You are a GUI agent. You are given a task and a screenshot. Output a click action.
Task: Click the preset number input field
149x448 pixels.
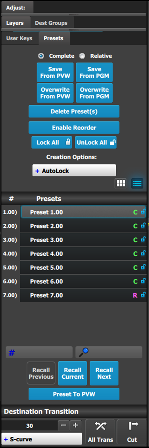39,352
